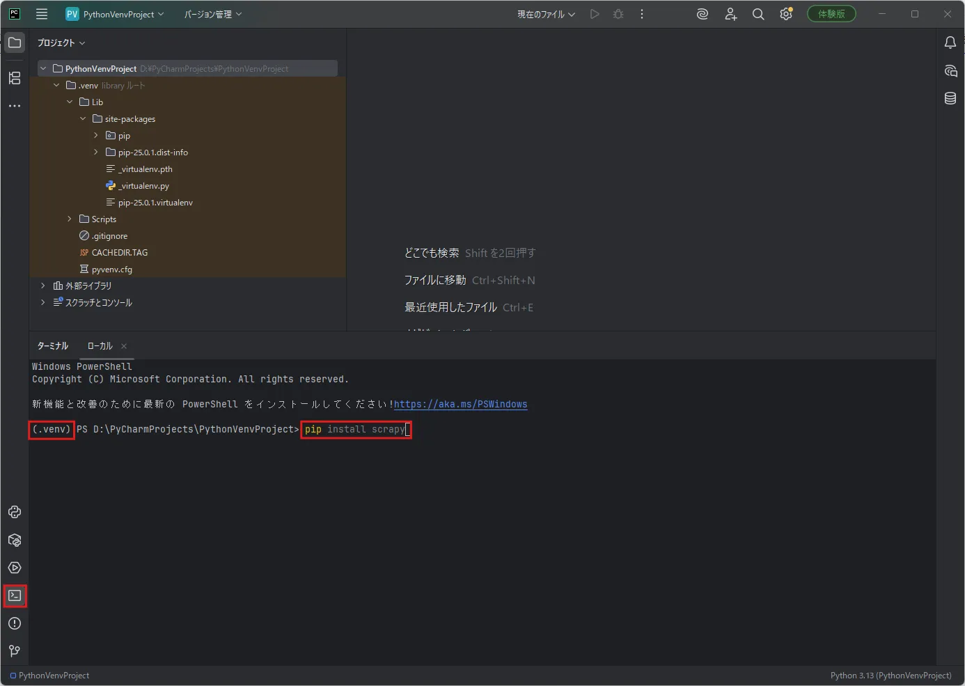
Task: Open the バージョン管理 dropdown
Action: pos(213,14)
